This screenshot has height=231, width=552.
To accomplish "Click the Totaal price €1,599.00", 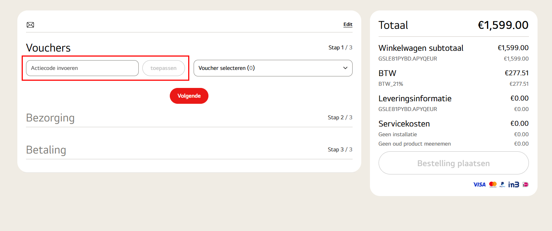I will coord(503,25).
